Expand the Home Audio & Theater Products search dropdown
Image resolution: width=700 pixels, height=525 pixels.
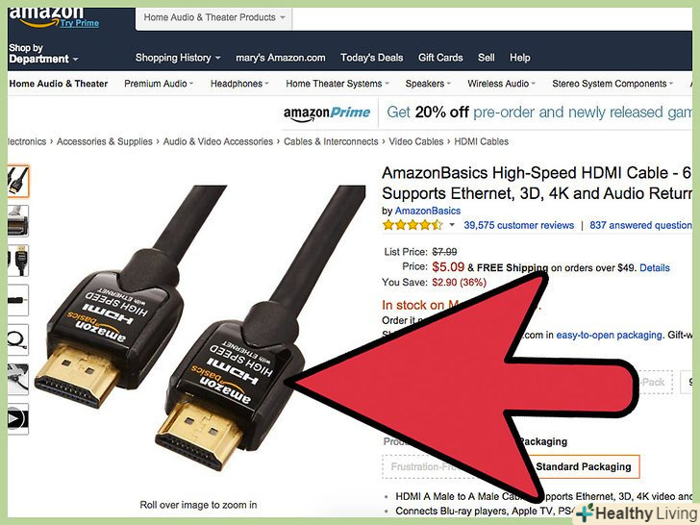click(x=213, y=18)
